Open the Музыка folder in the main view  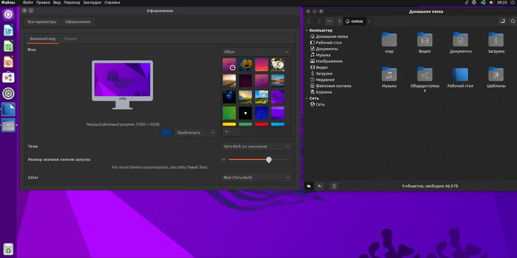pyautogui.click(x=389, y=75)
